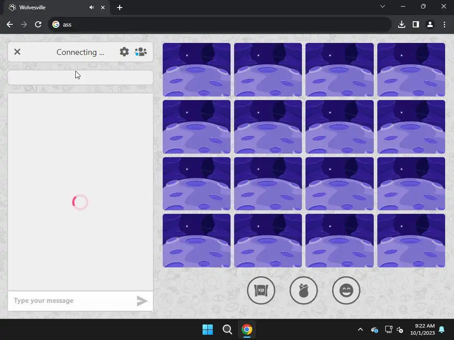Viewport: 454px width, 340px height.
Task: Click the send message arrow
Action: [x=142, y=301]
